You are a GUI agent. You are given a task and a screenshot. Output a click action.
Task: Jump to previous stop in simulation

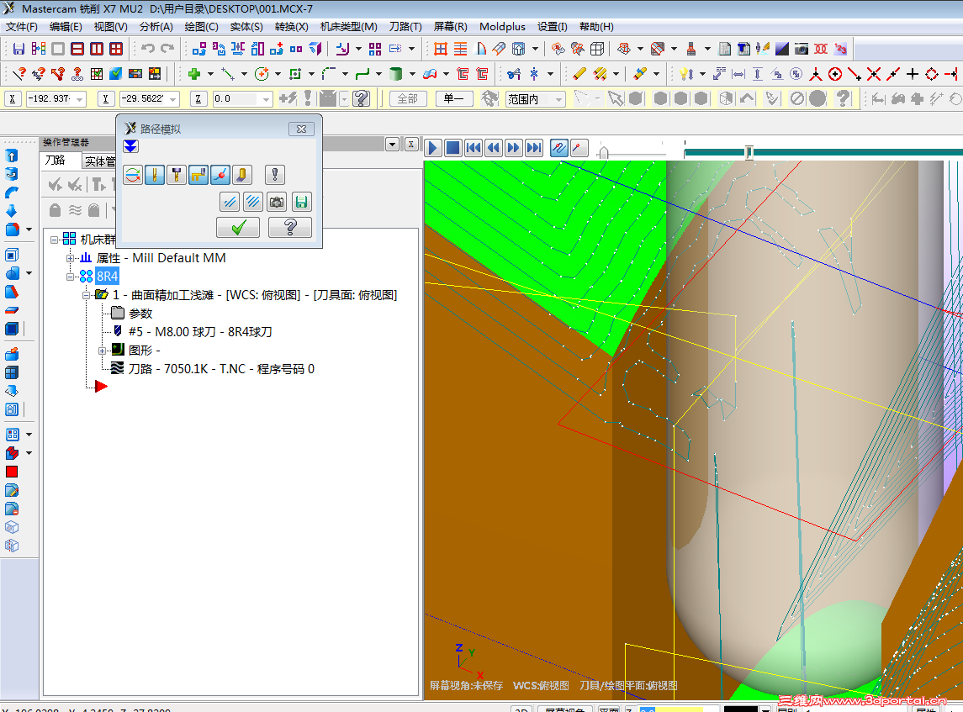474,148
